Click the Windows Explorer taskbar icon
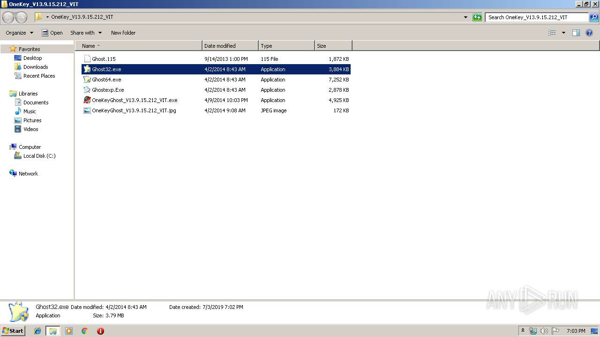 53,331
